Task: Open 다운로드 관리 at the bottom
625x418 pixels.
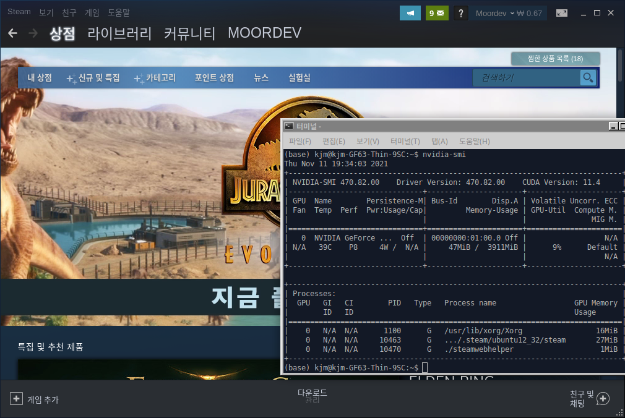Action: pyautogui.click(x=312, y=396)
